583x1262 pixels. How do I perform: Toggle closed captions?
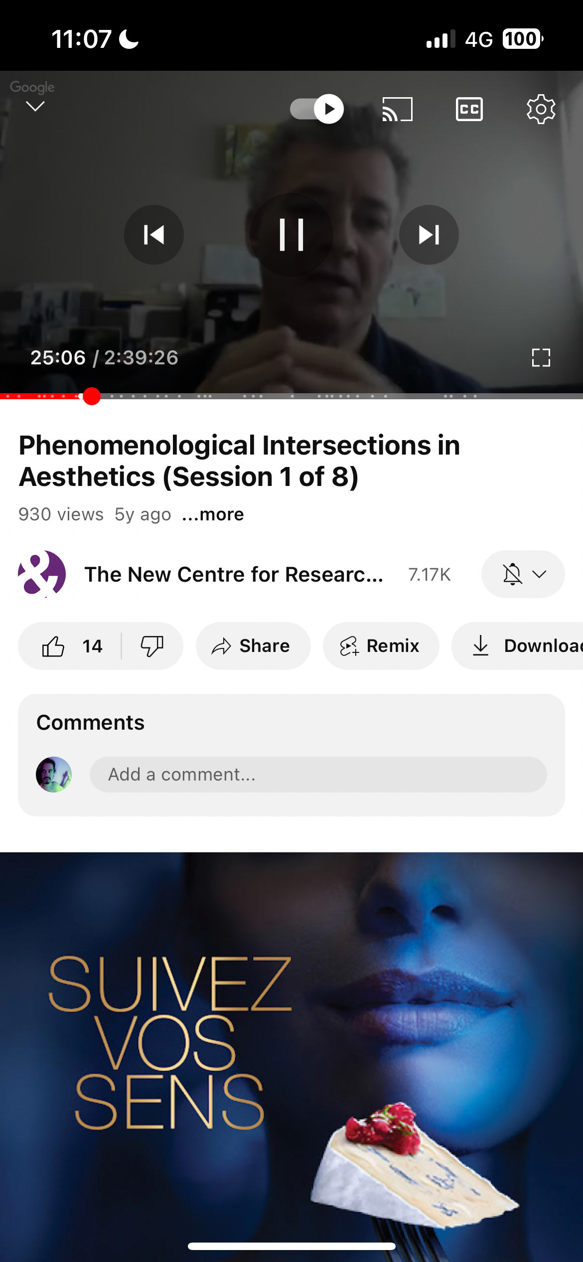469,109
